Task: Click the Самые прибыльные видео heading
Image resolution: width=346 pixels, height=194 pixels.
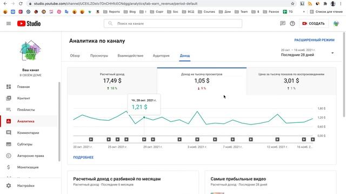Action: click(238, 179)
